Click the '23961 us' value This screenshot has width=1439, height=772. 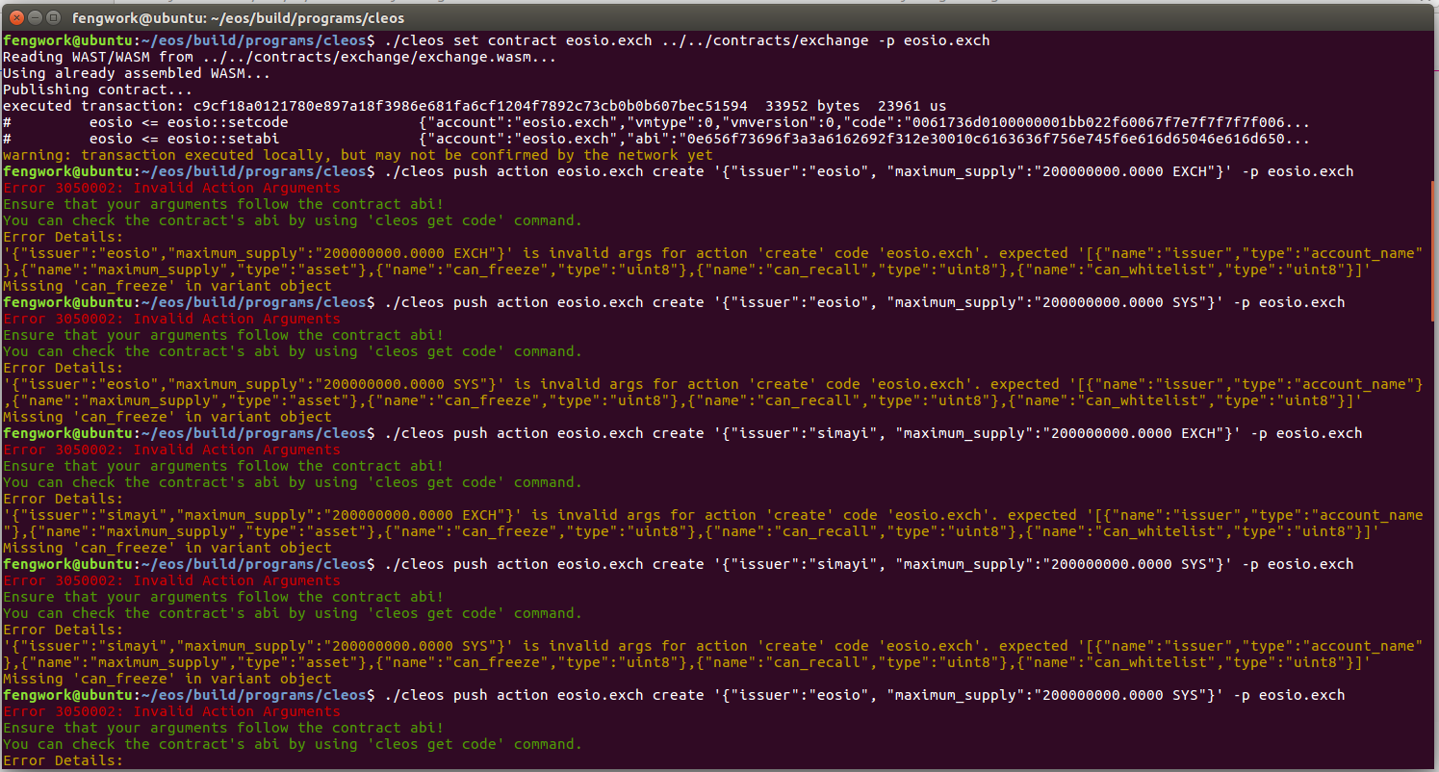911,106
